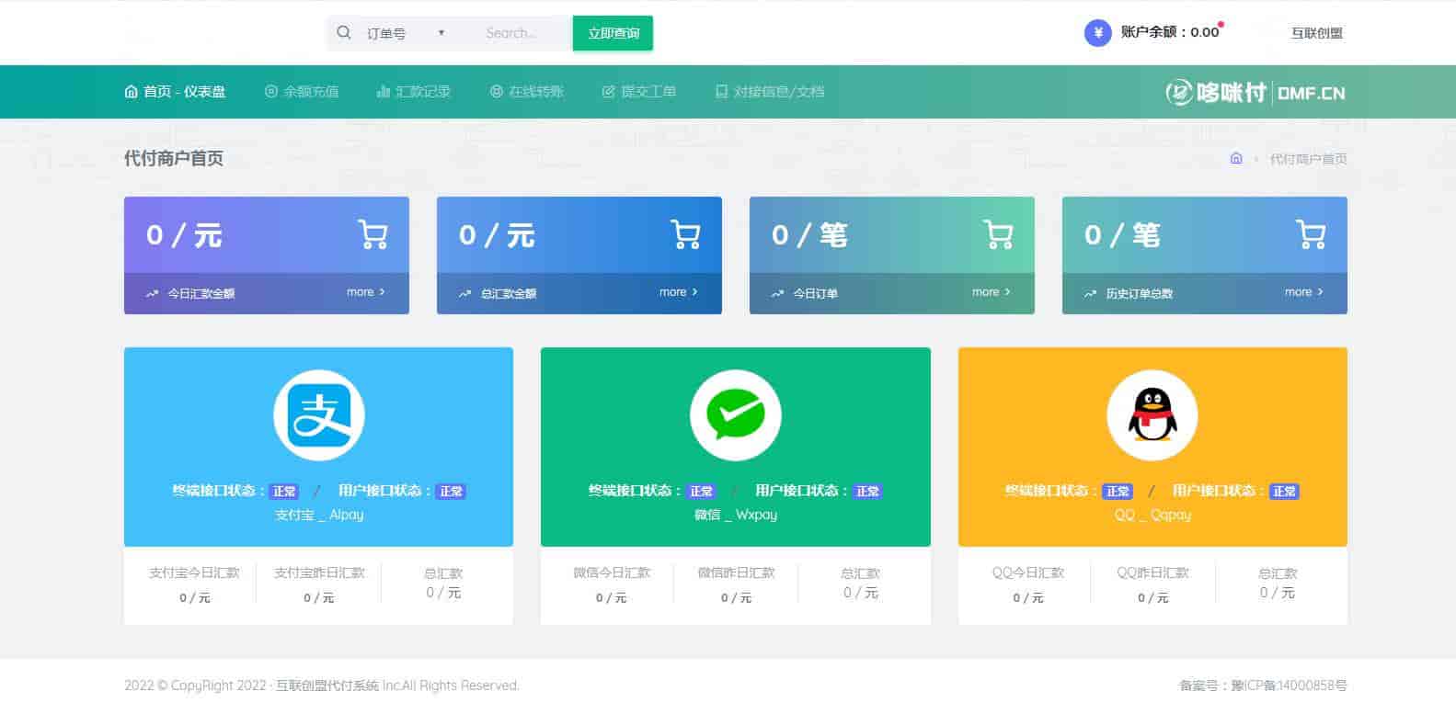Click the home icon in breadcrumb
This screenshot has width=1456, height=714.
coord(1235,159)
